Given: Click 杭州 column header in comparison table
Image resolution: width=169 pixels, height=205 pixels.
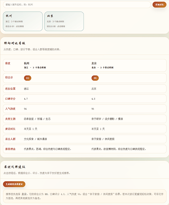Looking at the screenshot, I should pyautogui.click(x=27, y=63).
